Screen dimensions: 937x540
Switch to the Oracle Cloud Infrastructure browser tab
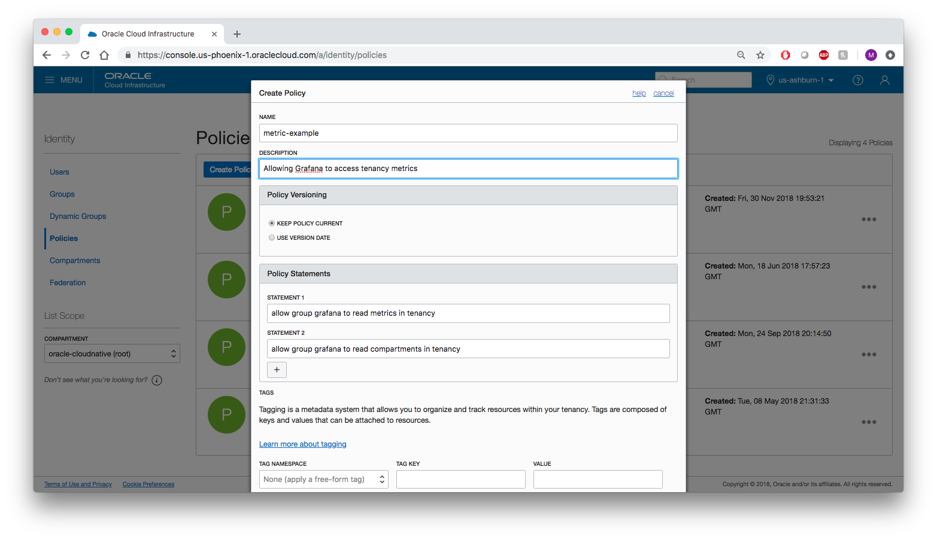(147, 33)
